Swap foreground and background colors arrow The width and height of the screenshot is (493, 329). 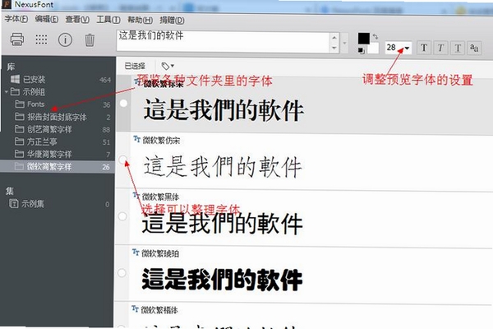click(x=376, y=36)
